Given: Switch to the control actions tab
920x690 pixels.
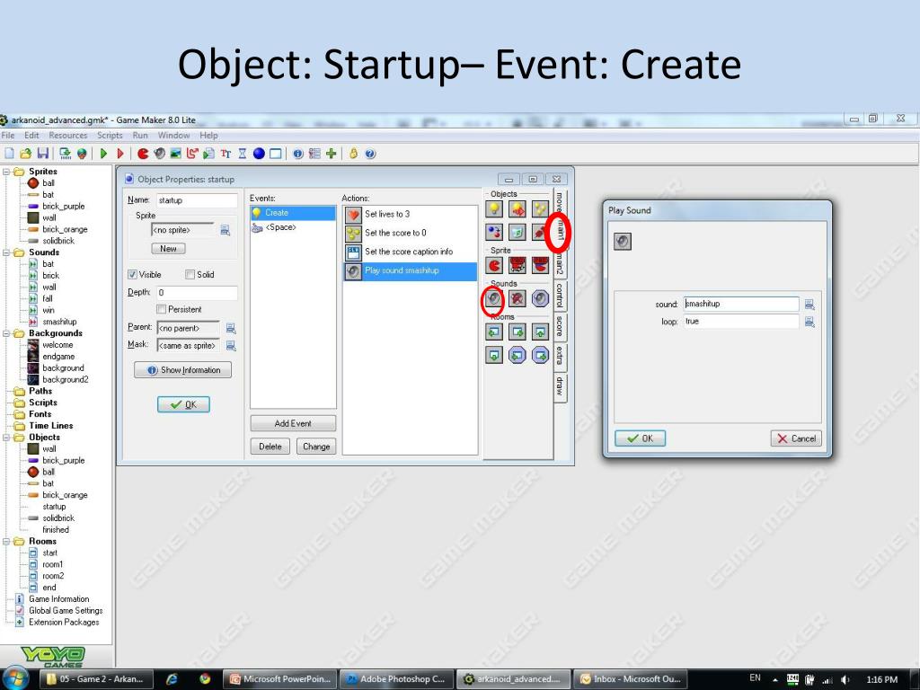Looking at the screenshot, I should (x=560, y=295).
